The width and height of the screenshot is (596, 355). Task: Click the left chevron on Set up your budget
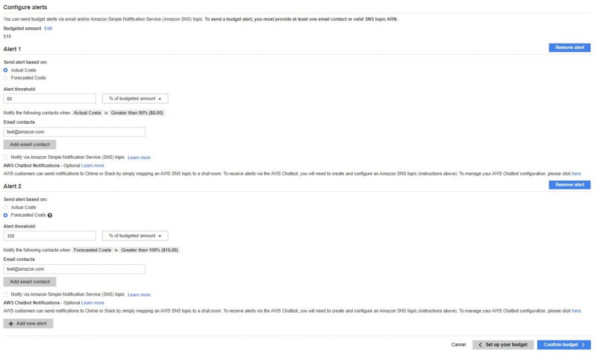[x=480, y=345]
